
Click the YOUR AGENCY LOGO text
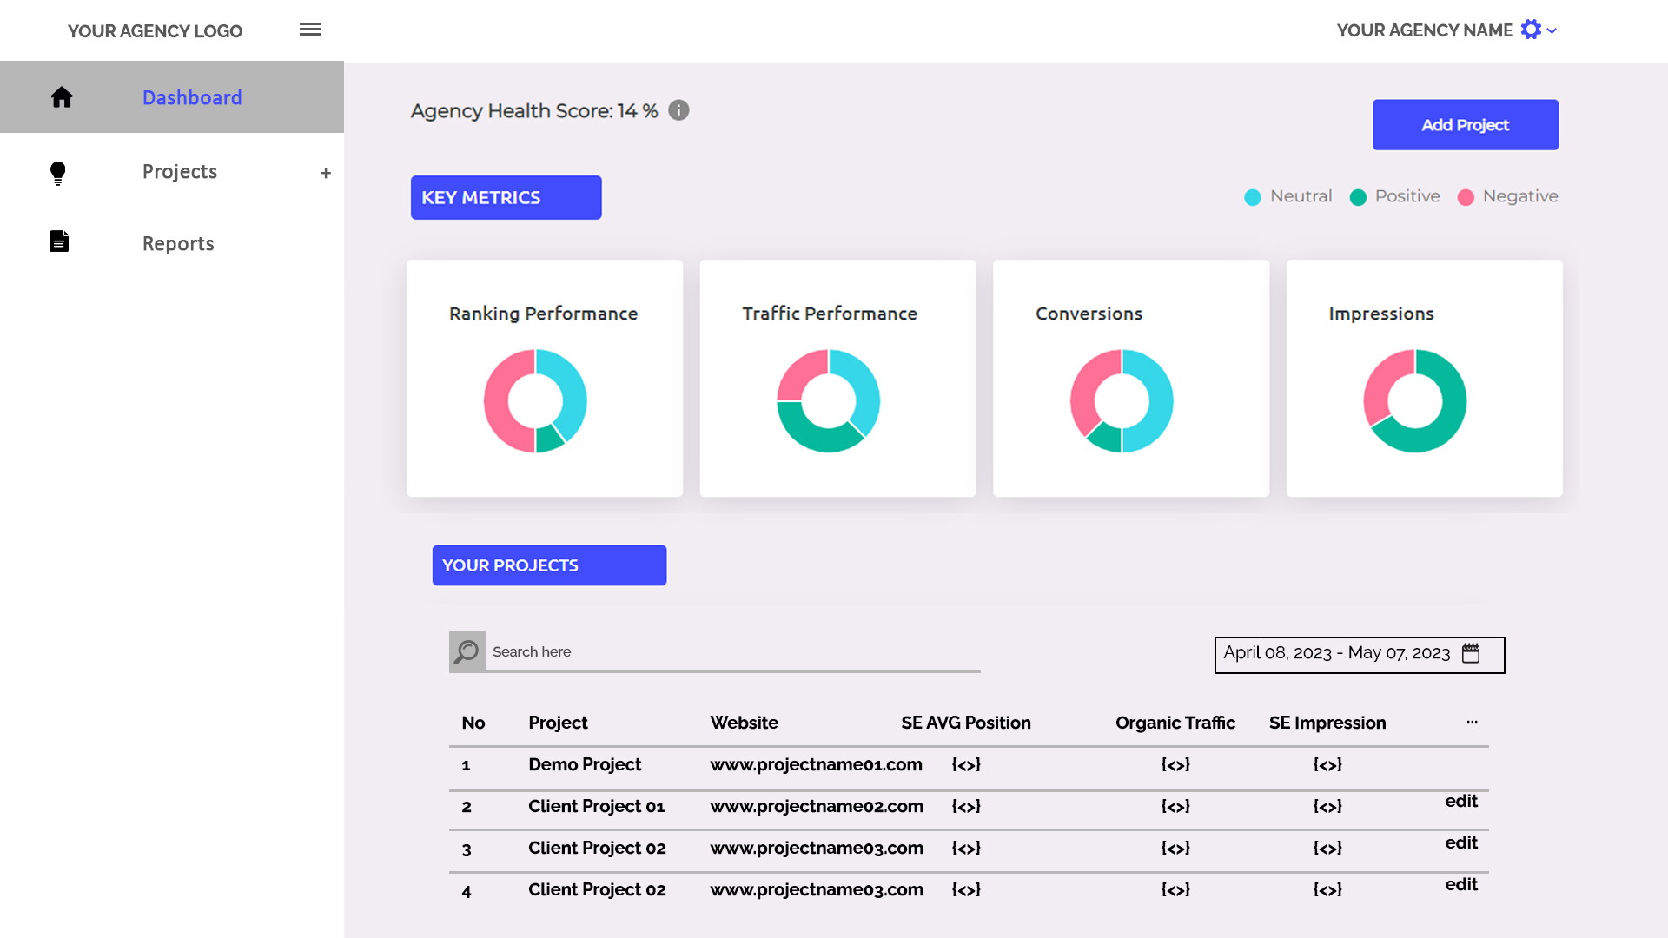click(x=155, y=31)
